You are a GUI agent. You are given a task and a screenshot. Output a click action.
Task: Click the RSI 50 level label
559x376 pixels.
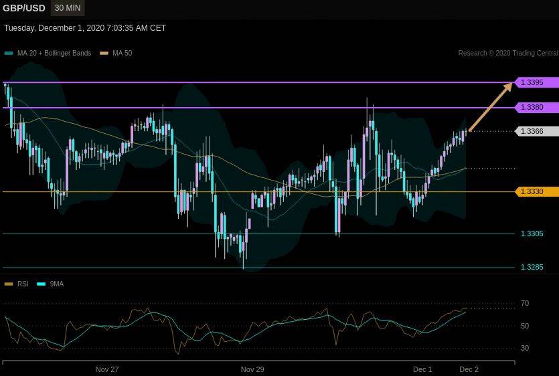click(525, 326)
